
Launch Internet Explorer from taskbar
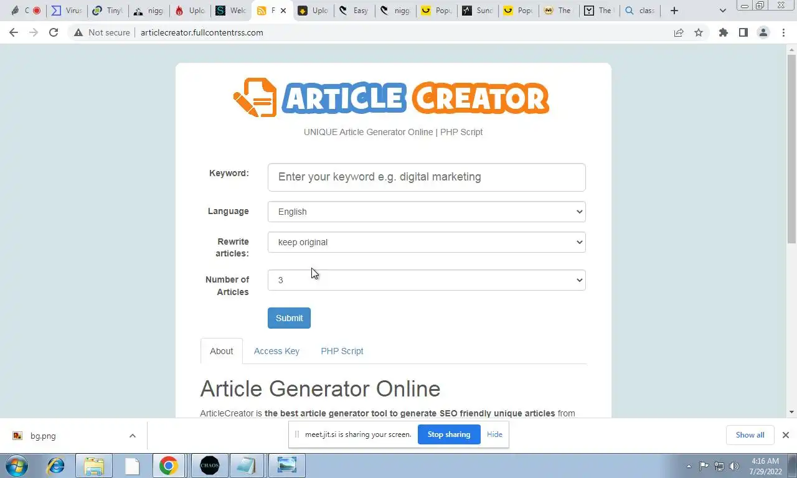coord(56,466)
